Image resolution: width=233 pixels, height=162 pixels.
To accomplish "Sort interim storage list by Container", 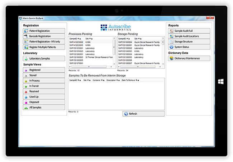I will 99,80.
